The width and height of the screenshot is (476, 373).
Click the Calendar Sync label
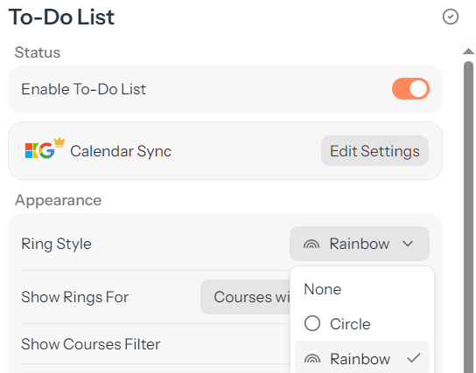pos(121,151)
